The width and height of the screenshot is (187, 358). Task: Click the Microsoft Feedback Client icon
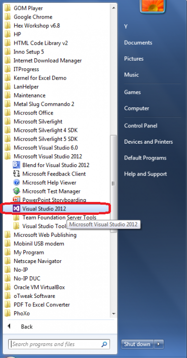pyautogui.click(x=16, y=174)
